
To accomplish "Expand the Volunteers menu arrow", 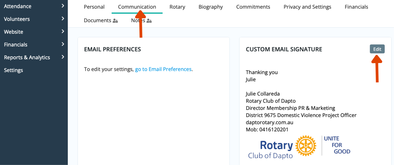I will click(x=63, y=19).
